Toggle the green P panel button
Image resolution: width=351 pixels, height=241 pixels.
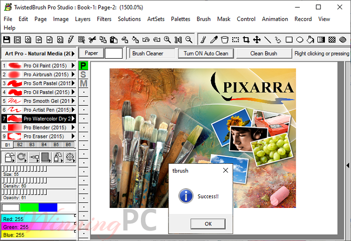click(83, 66)
